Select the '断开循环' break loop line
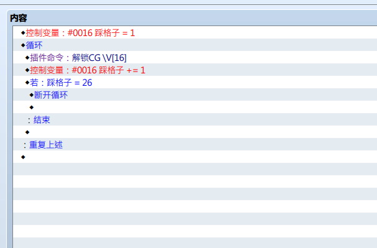 (x=195, y=95)
